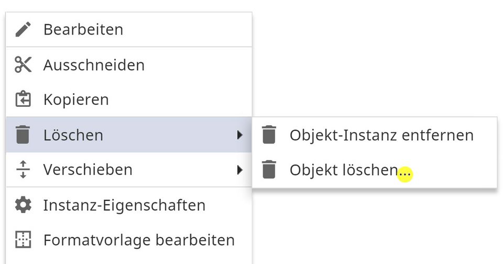Open Instanz-Eigenschaften from the menu
Image resolution: width=503 pixels, height=264 pixels.
point(124,205)
